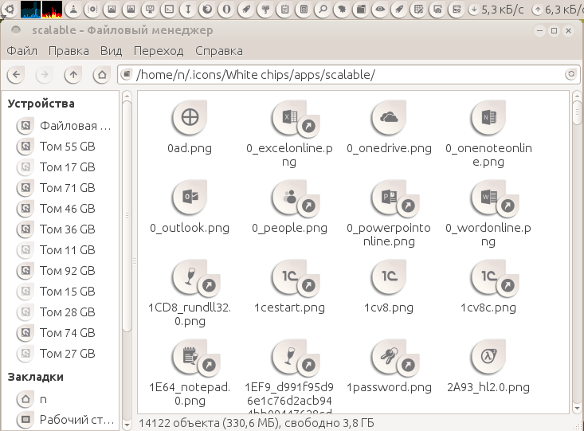Click the eye icon in top panel
The image size is (584, 431).
[380, 9]
